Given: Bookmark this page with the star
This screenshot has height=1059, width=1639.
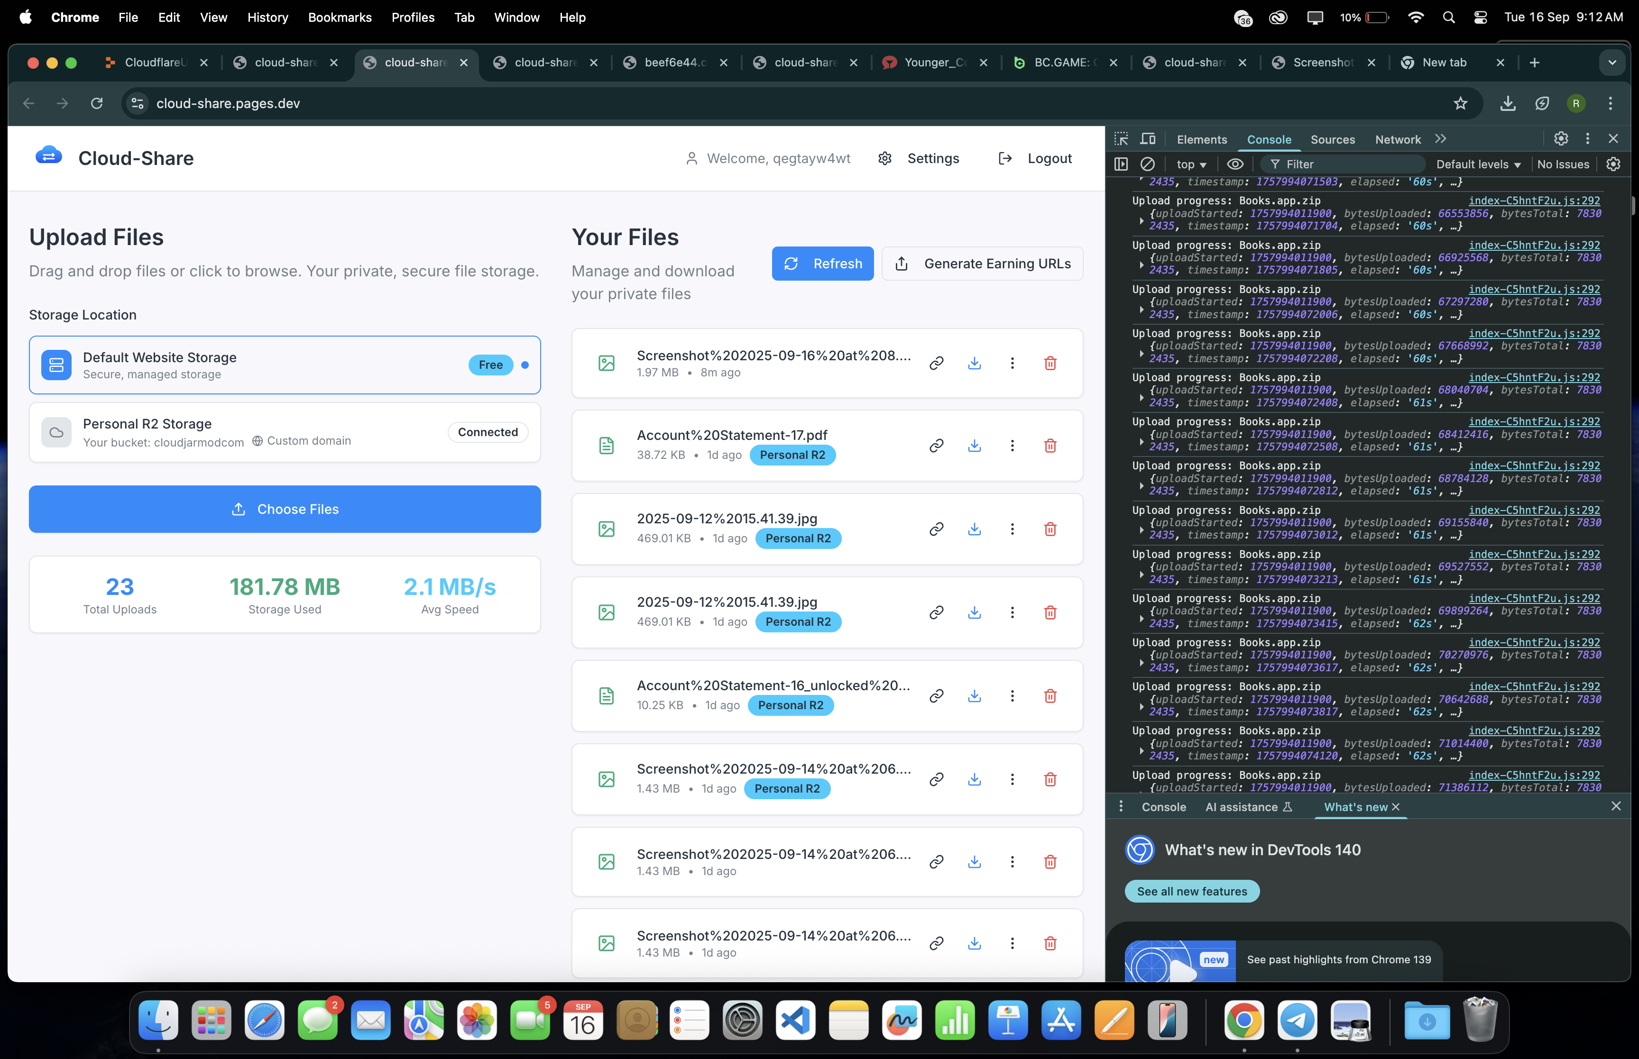Looking at the screenshot, I should coord(1460,103).
